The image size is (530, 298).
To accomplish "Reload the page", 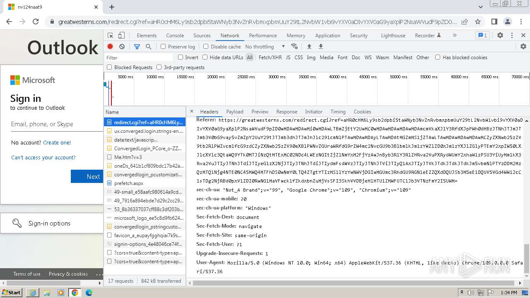I will click(x=36, y=22).
